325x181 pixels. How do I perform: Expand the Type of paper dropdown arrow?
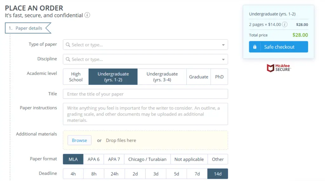point(223,45)
